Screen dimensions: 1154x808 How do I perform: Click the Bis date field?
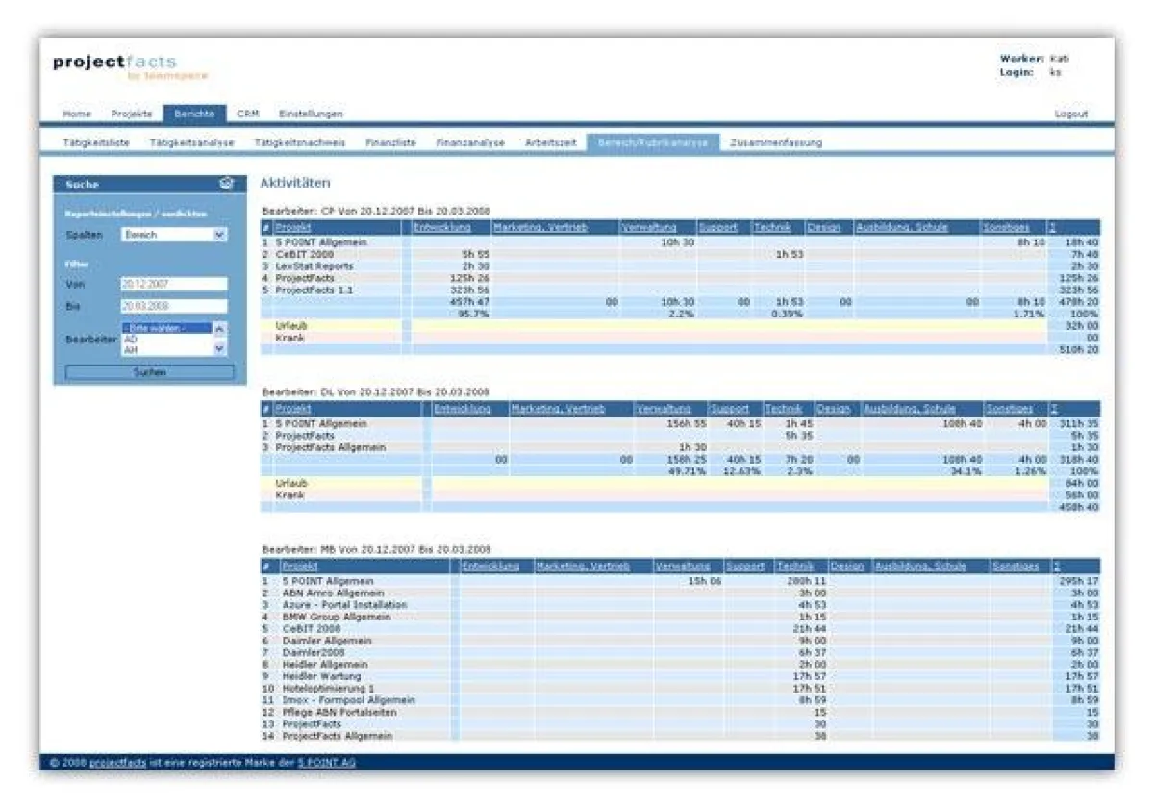click(173, 306)
